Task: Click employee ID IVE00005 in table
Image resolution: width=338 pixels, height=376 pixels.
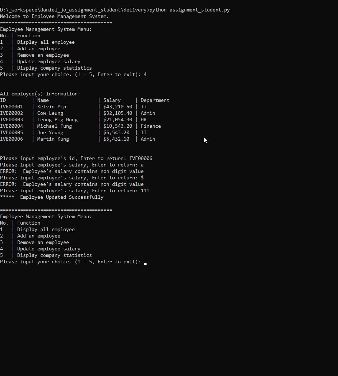Action: click(11, 132)
